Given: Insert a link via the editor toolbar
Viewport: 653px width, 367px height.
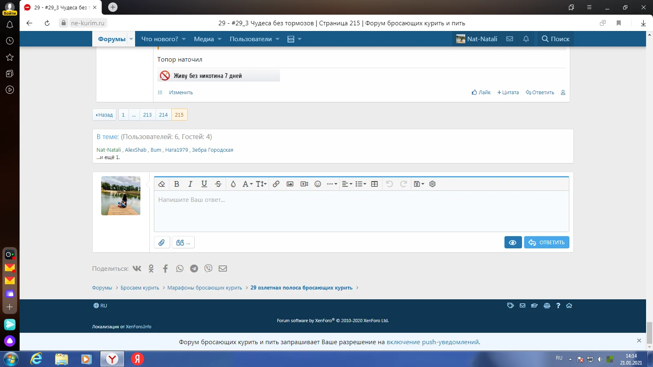Looking at the screenshot, I should [276, 184].
